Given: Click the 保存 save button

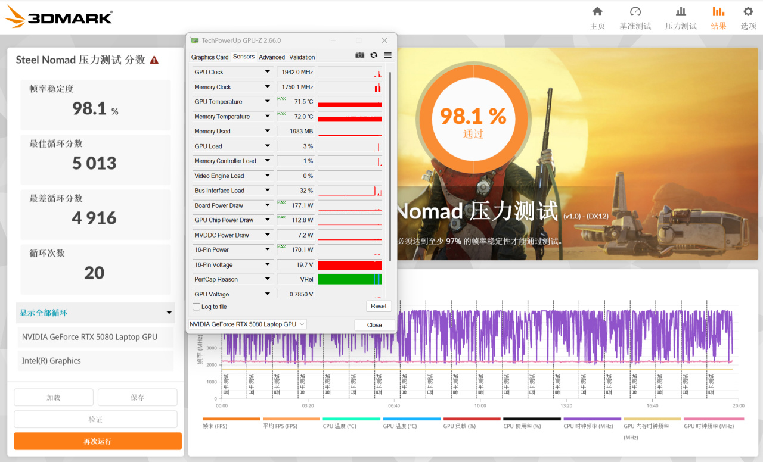Looking at the screenshot, I should (x=137, y=397).
